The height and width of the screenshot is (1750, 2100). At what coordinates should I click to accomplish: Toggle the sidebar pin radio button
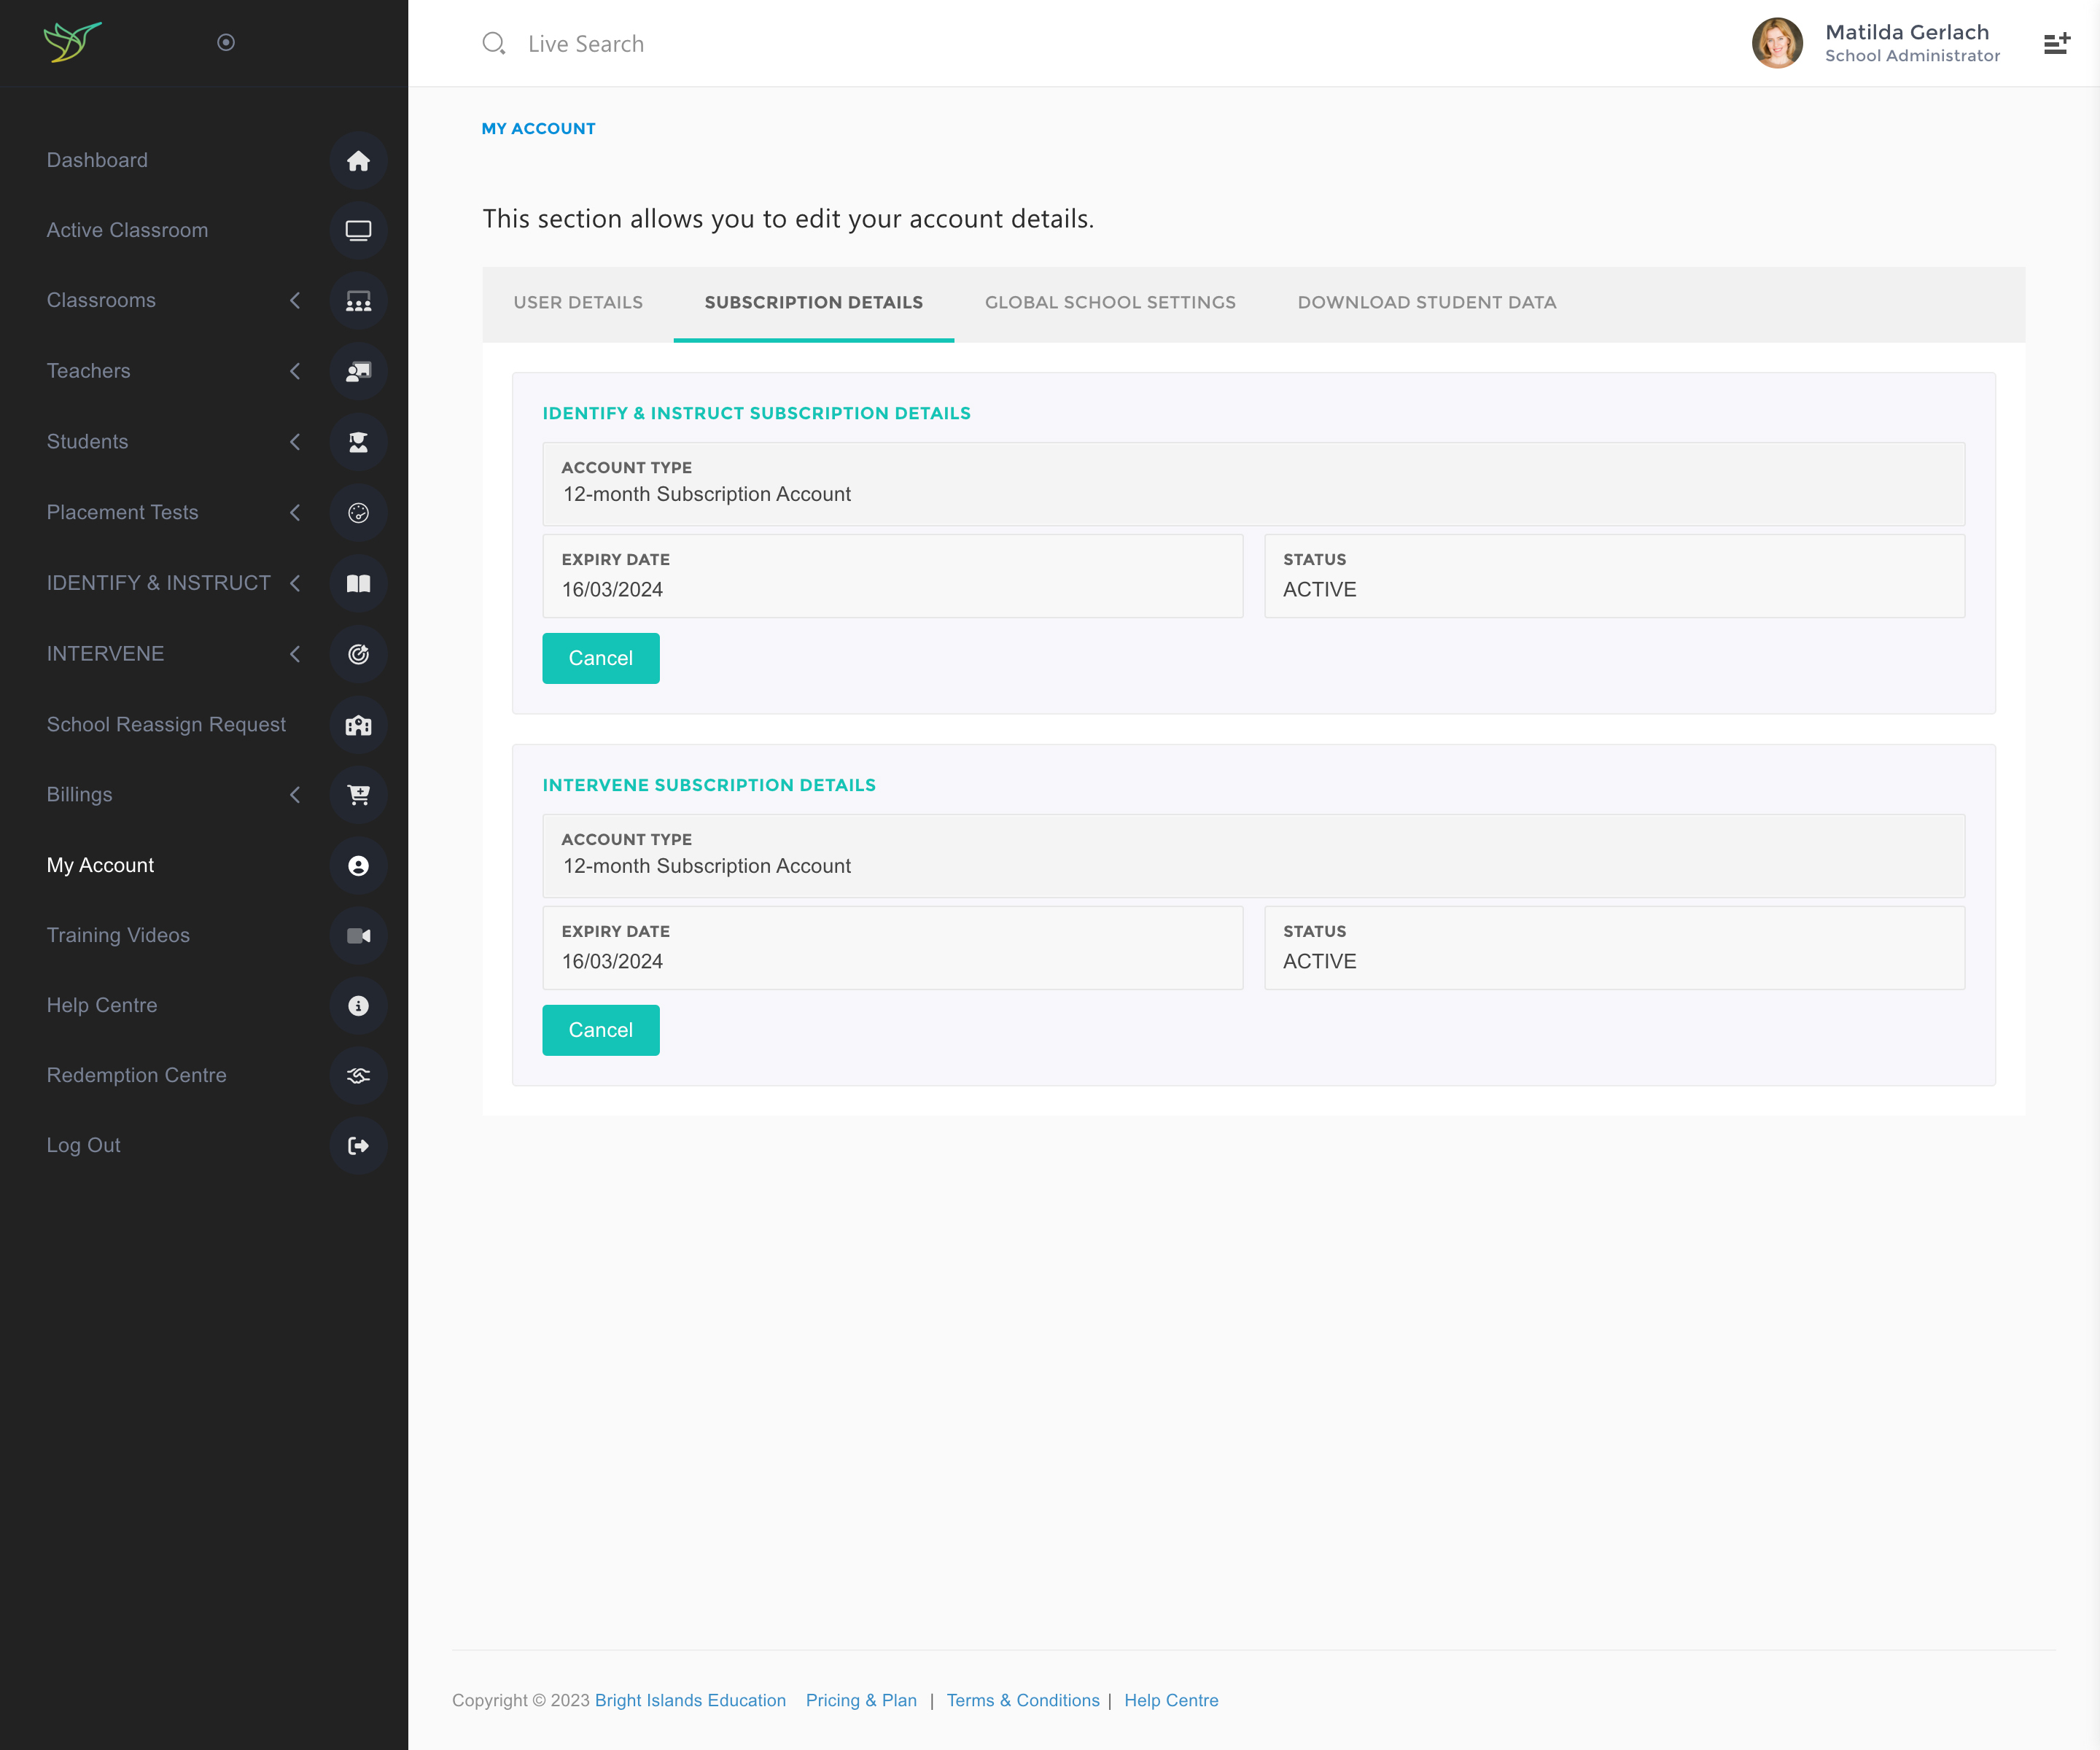click(x=226, y=42)
